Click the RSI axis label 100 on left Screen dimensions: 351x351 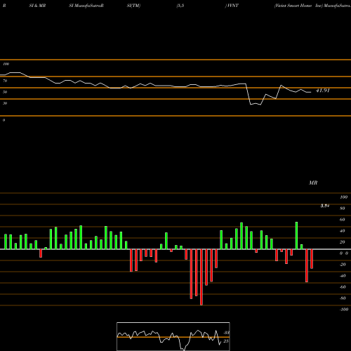point(6,64)
